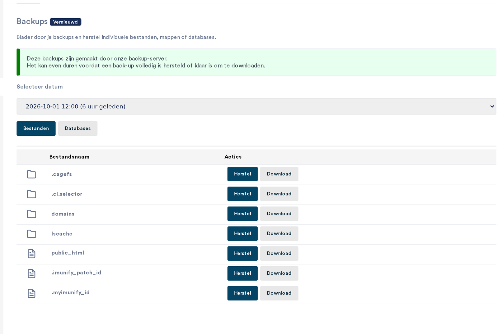Download the .imunify_patch_id file
The image size is (498, 334).
coord(279,273)
